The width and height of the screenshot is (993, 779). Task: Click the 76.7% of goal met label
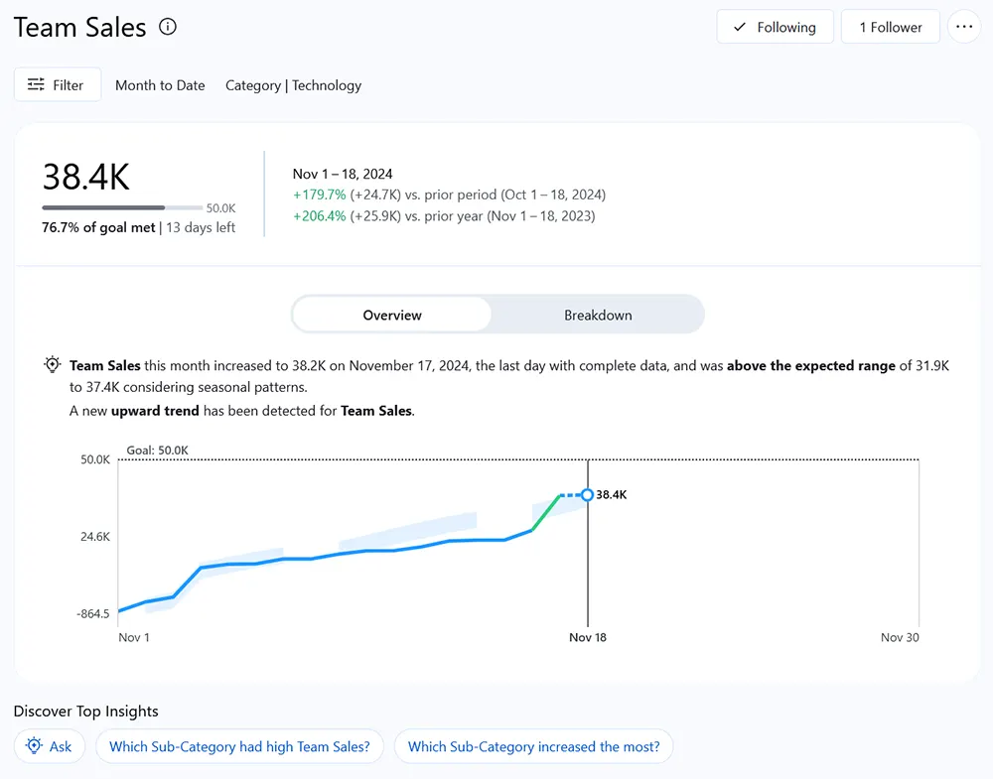(x=98, y=227)
